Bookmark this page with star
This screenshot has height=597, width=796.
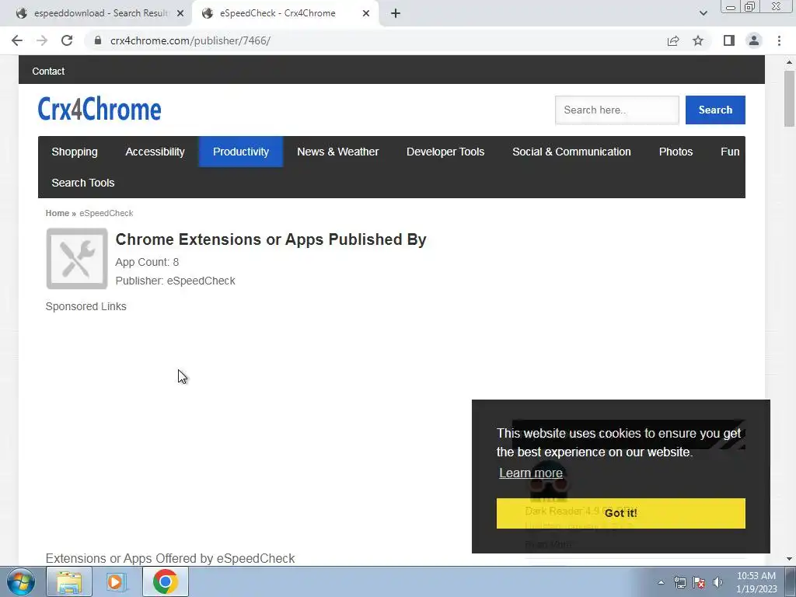coord(698,40)
